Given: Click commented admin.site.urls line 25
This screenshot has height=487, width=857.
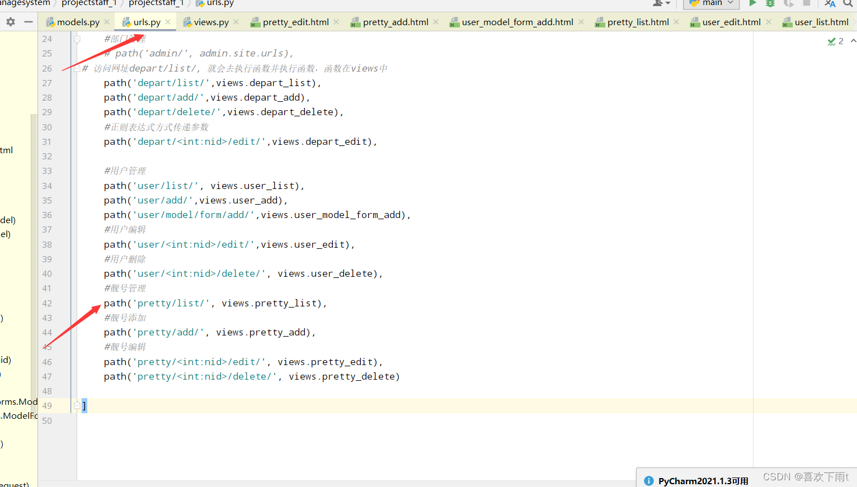Looking at the screenshot, I should [x=199, y=54].
